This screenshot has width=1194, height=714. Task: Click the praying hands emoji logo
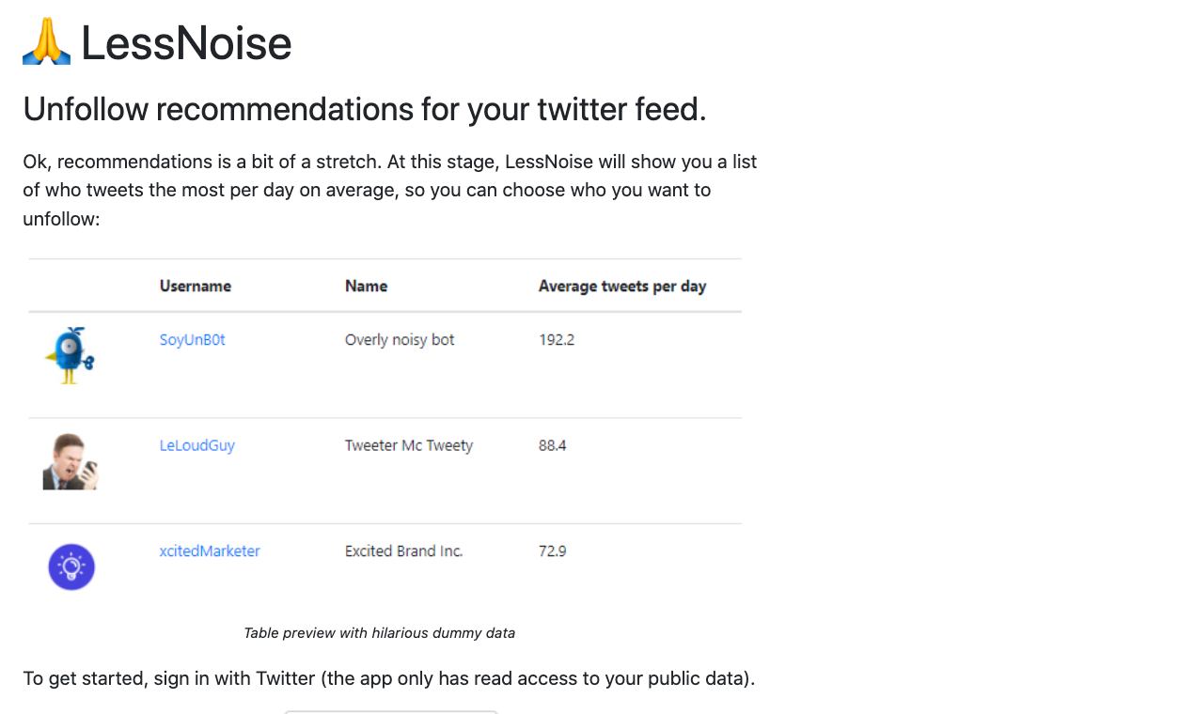pos(46,43)
